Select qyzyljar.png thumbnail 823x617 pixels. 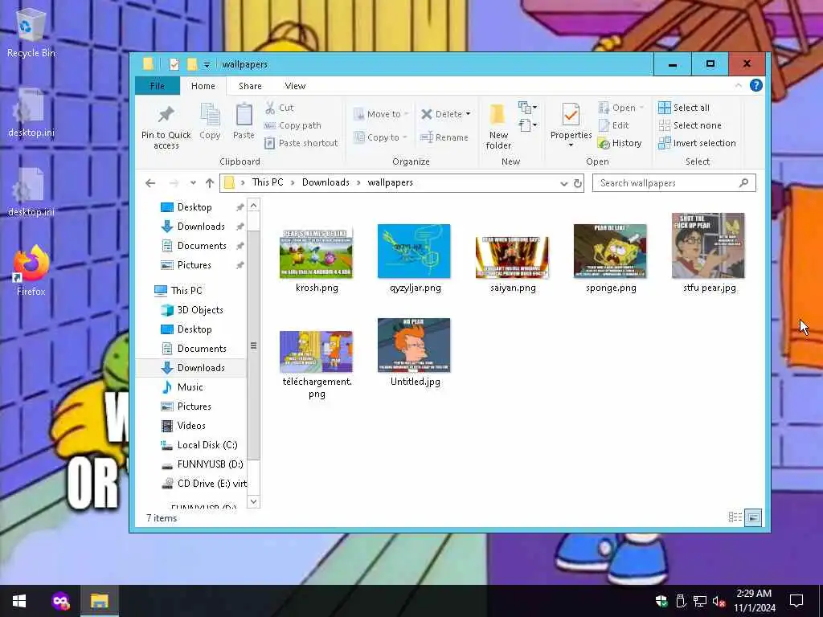(x=414, y=251)
